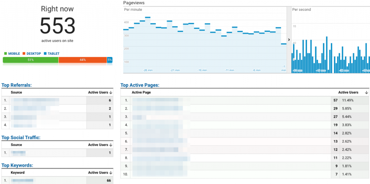This screenshot has width=370, height=184.
Task: Select the 51% mobile segment of device bar
Action: coord(31,60)
